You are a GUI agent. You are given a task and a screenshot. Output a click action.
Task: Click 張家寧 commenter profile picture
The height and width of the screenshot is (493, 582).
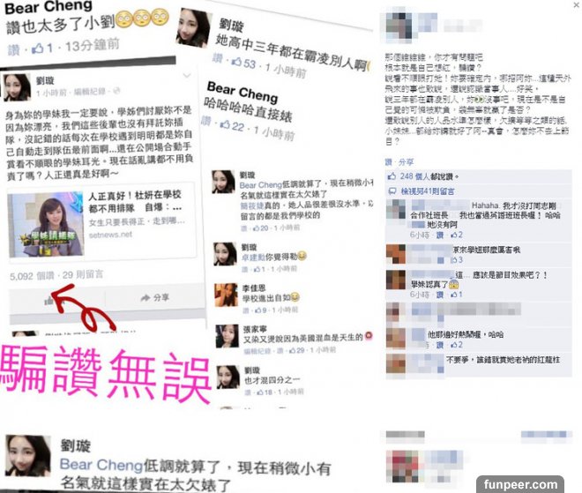(227, 336)
